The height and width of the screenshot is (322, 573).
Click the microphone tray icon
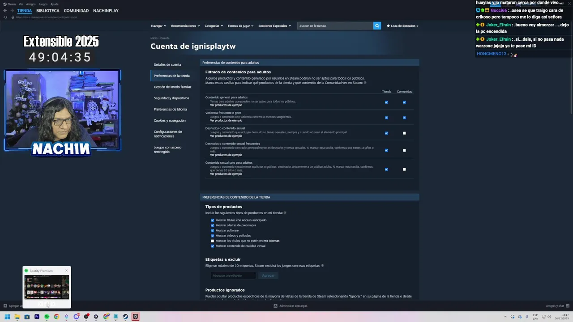click(527, 317)
